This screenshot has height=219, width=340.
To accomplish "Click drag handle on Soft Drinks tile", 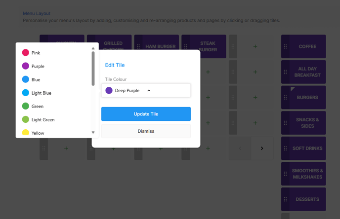I will pos(285,148).
